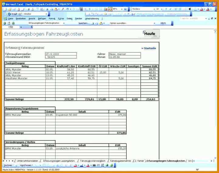
Task: Click the Italic formatting icon
Action: coord(170,9)
